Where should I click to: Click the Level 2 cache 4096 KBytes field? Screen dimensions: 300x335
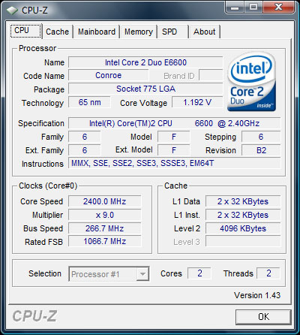point(243,228)
